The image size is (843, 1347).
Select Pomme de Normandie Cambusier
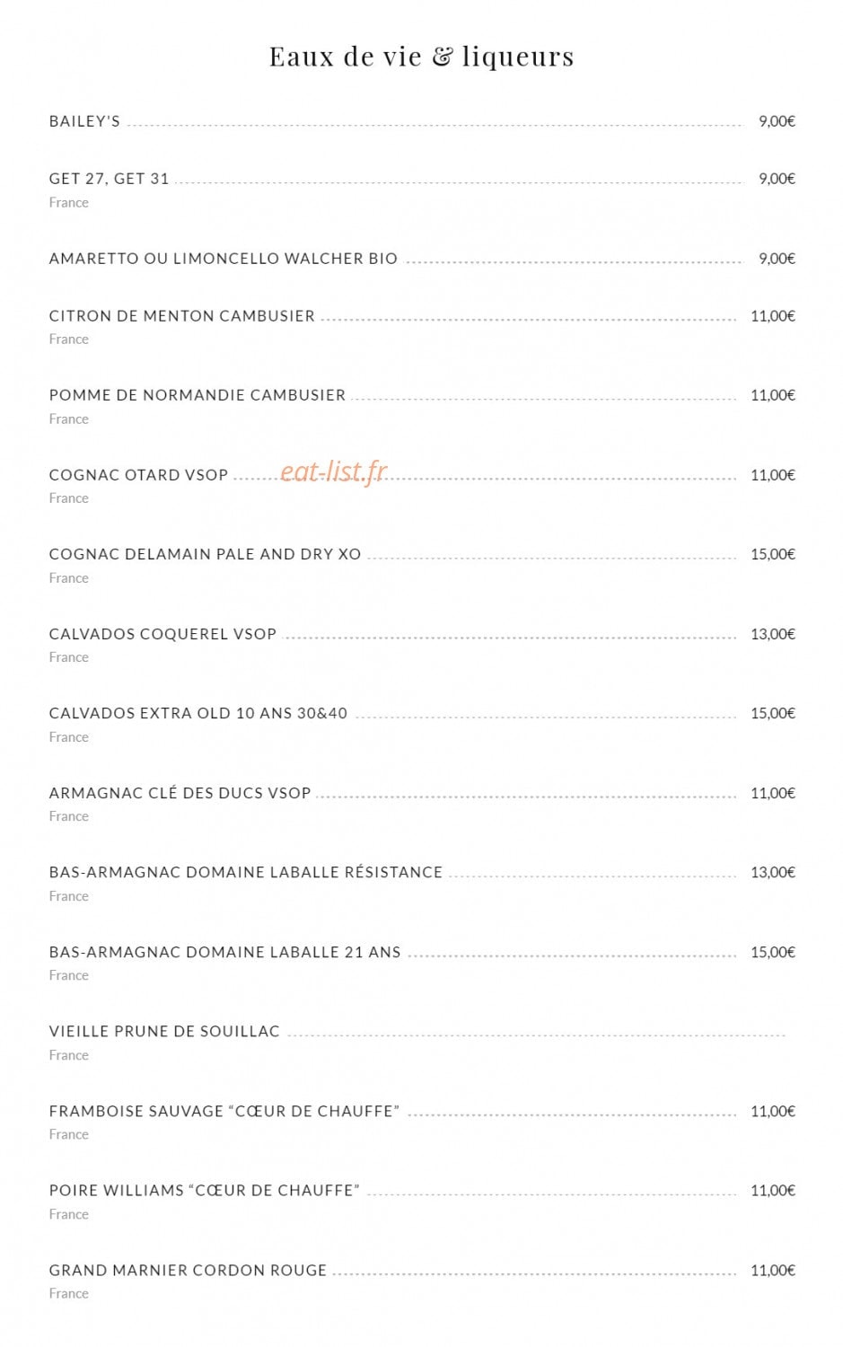pos(198,395)
